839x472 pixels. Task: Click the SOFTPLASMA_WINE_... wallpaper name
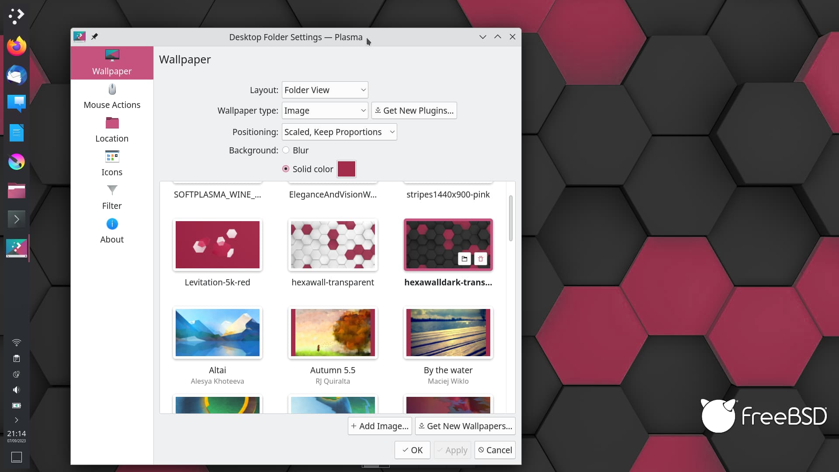click(x=218, y=194)
